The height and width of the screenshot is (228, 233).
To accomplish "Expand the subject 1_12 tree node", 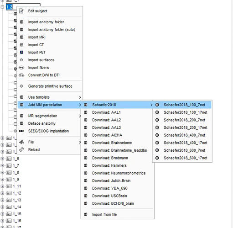I will pos(2,193).
